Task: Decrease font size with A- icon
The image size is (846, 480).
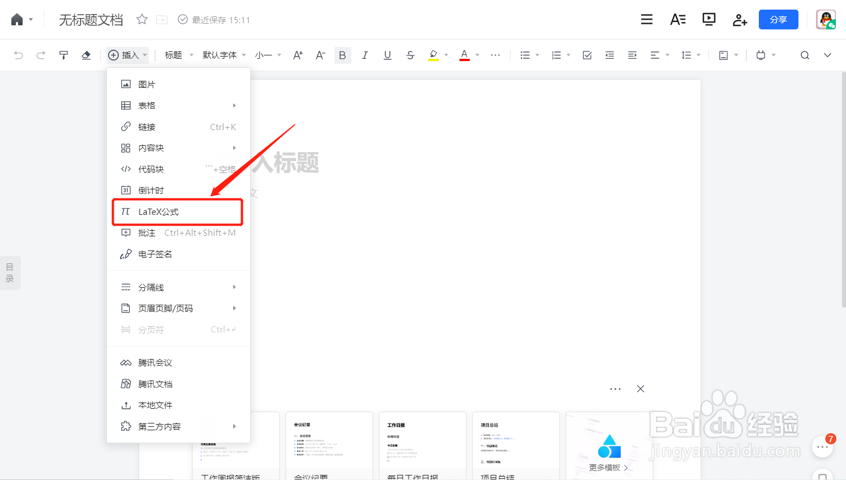Action: 320,55
